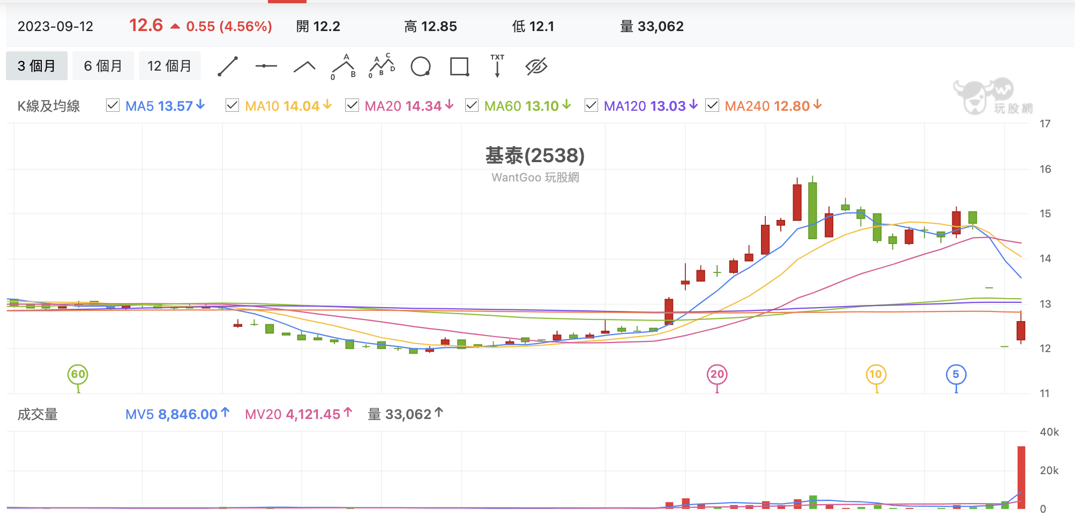Uncheck the MA240 moving average checkbox
The width and height of the screenshot is (1075, 518).
712,105
